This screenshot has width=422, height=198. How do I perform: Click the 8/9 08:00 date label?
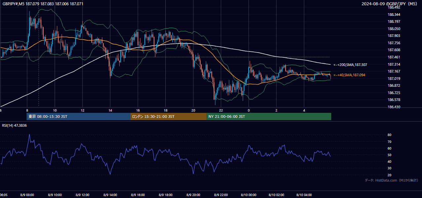[27, 195]
